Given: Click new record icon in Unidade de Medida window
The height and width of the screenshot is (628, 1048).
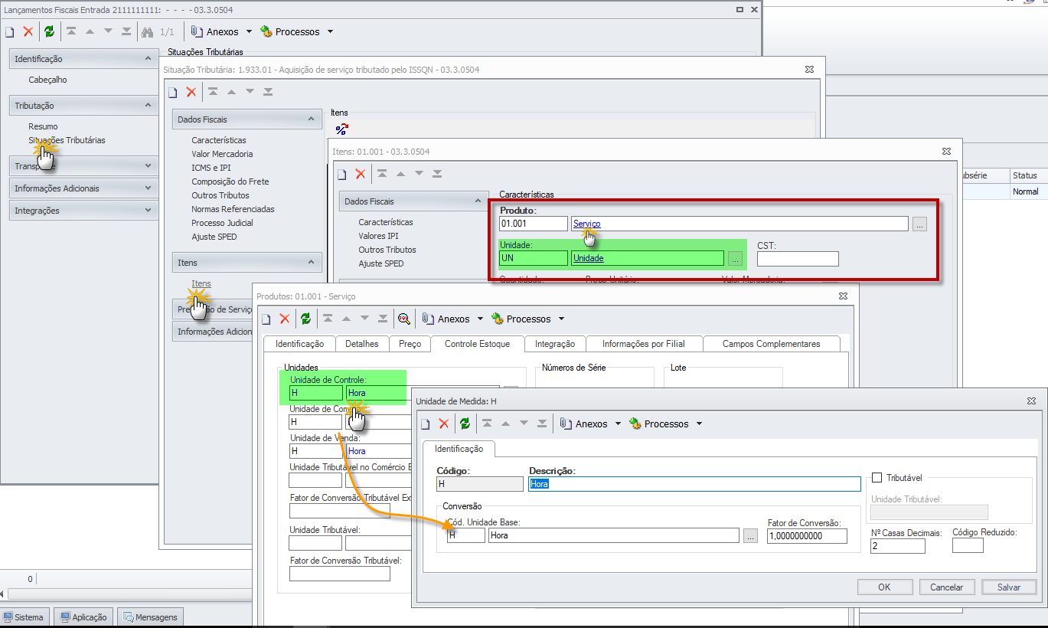Looking at the screenshot, I should point(425,424).
